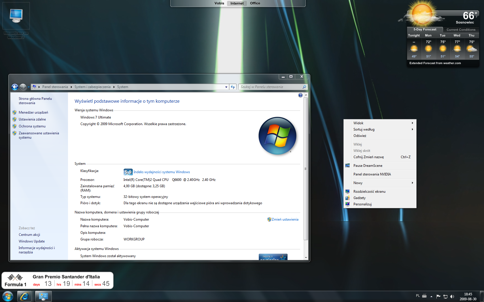Image resolution: width=484 pixels, height=302 pixels.
Task: Open the address bar dropdown arrow
Action: point(226,87)
